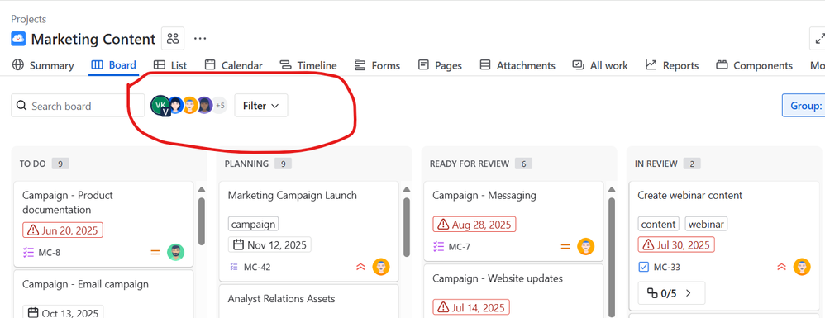Image resolution: width=825 pixels, height=318 pixels.
Task: Click the MC-8 issue key
Action: [x=50, y=252]
